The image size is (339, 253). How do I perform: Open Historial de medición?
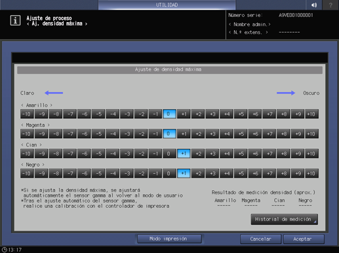point(285,219)
